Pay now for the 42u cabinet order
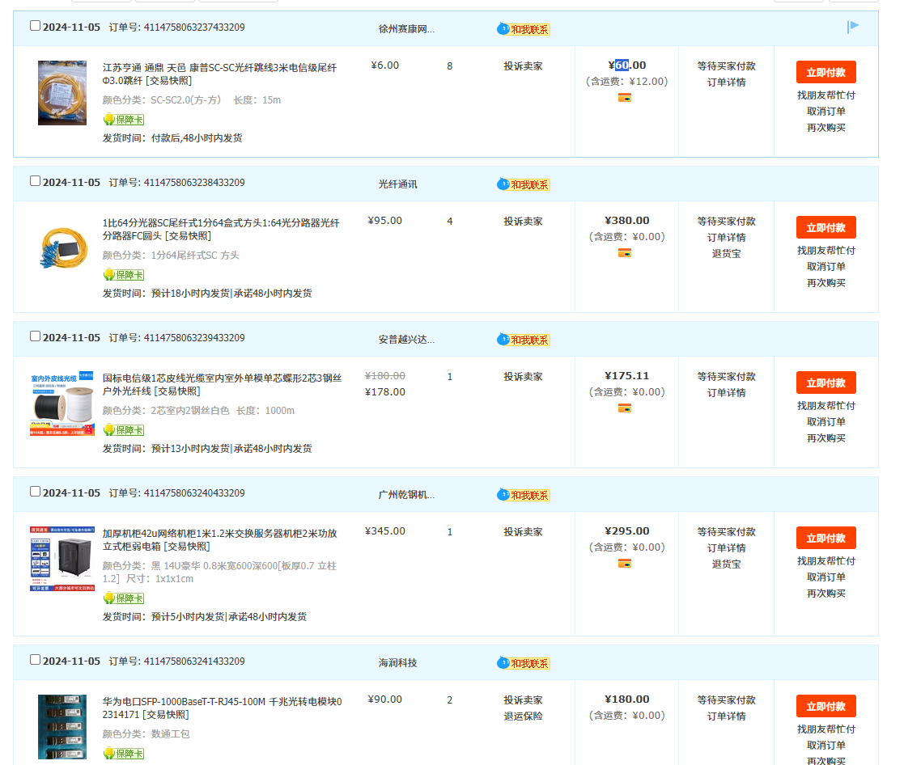This screenshot has width=904, height=765. (825, 538)
